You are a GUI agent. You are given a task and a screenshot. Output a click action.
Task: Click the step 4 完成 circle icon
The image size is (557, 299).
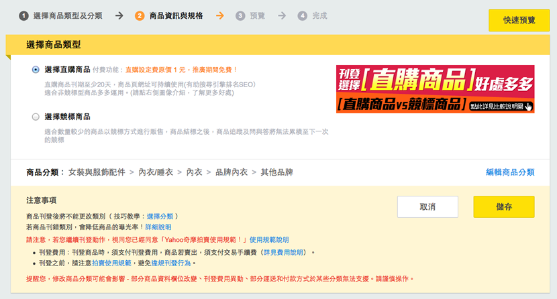tap(303, 15)
